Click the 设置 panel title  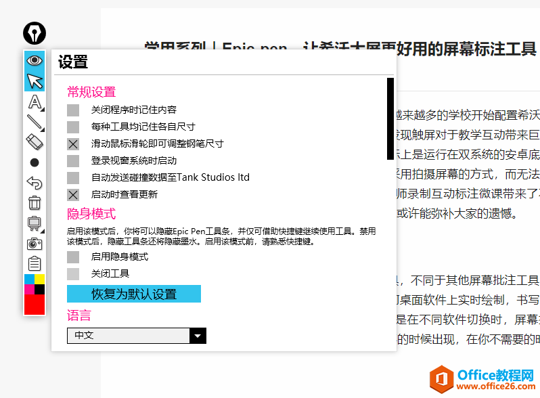point(73,62)
